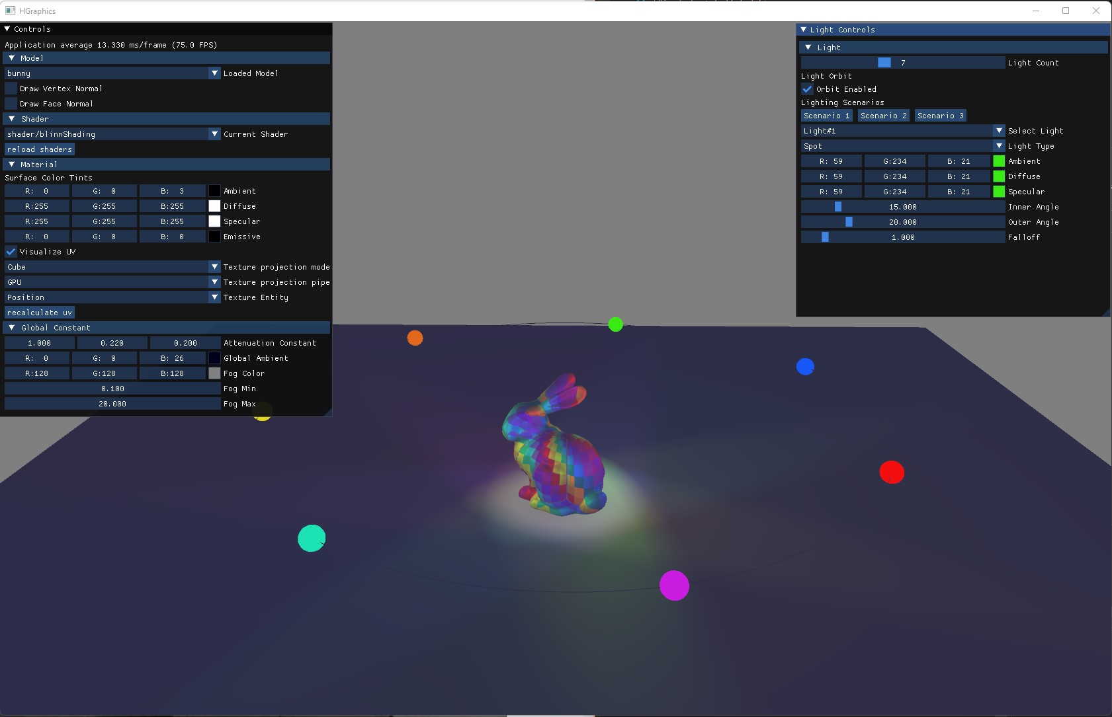Click the orange light sphere in viewport
Viewport: 1112px width, 717px height.
point(415,338)
